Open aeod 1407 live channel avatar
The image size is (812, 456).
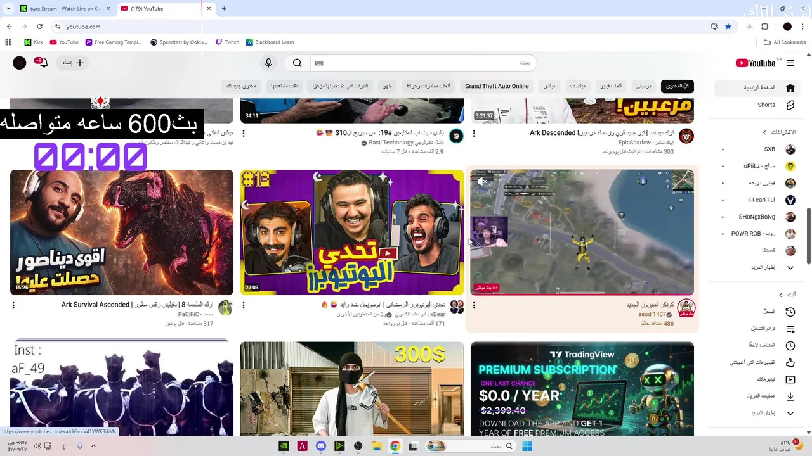point(686,308)
